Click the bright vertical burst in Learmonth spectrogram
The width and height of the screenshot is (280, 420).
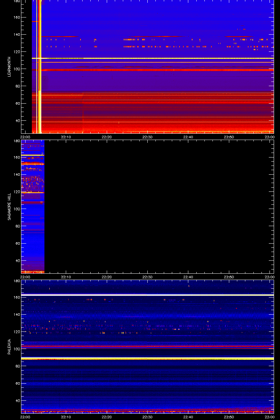pos(40,66)
